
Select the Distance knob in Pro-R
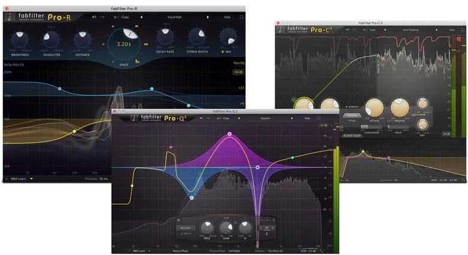[83, 39]
